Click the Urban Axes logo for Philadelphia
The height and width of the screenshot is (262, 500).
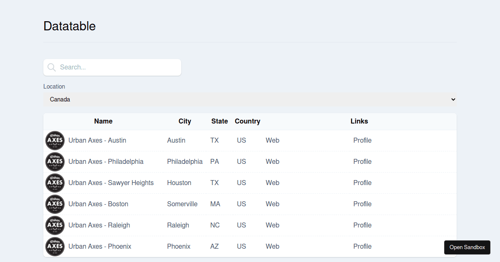coord(55,162)
